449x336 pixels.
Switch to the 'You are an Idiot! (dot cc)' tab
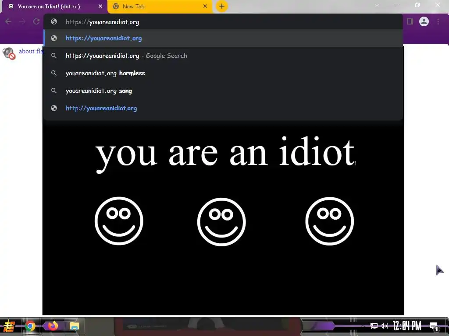pos(54,7)
